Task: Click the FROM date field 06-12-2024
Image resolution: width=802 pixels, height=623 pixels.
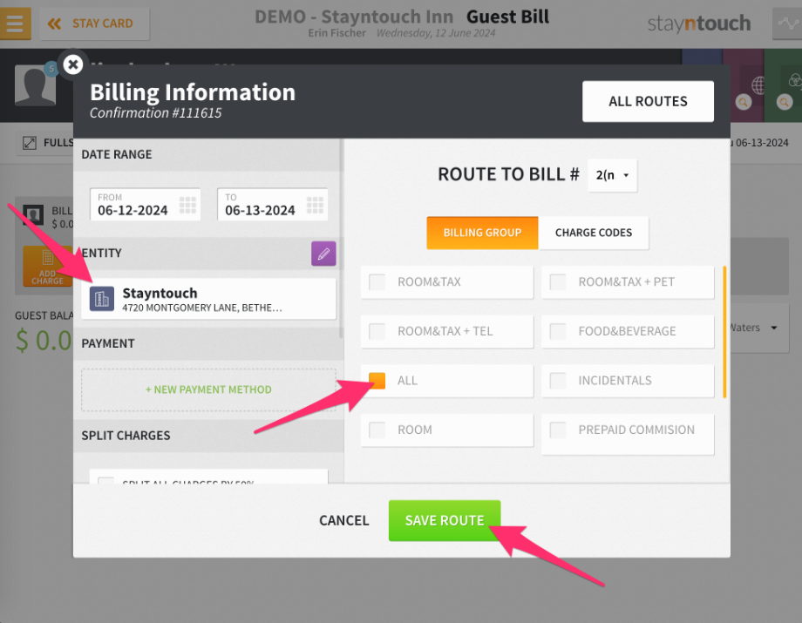Action: 146,205
